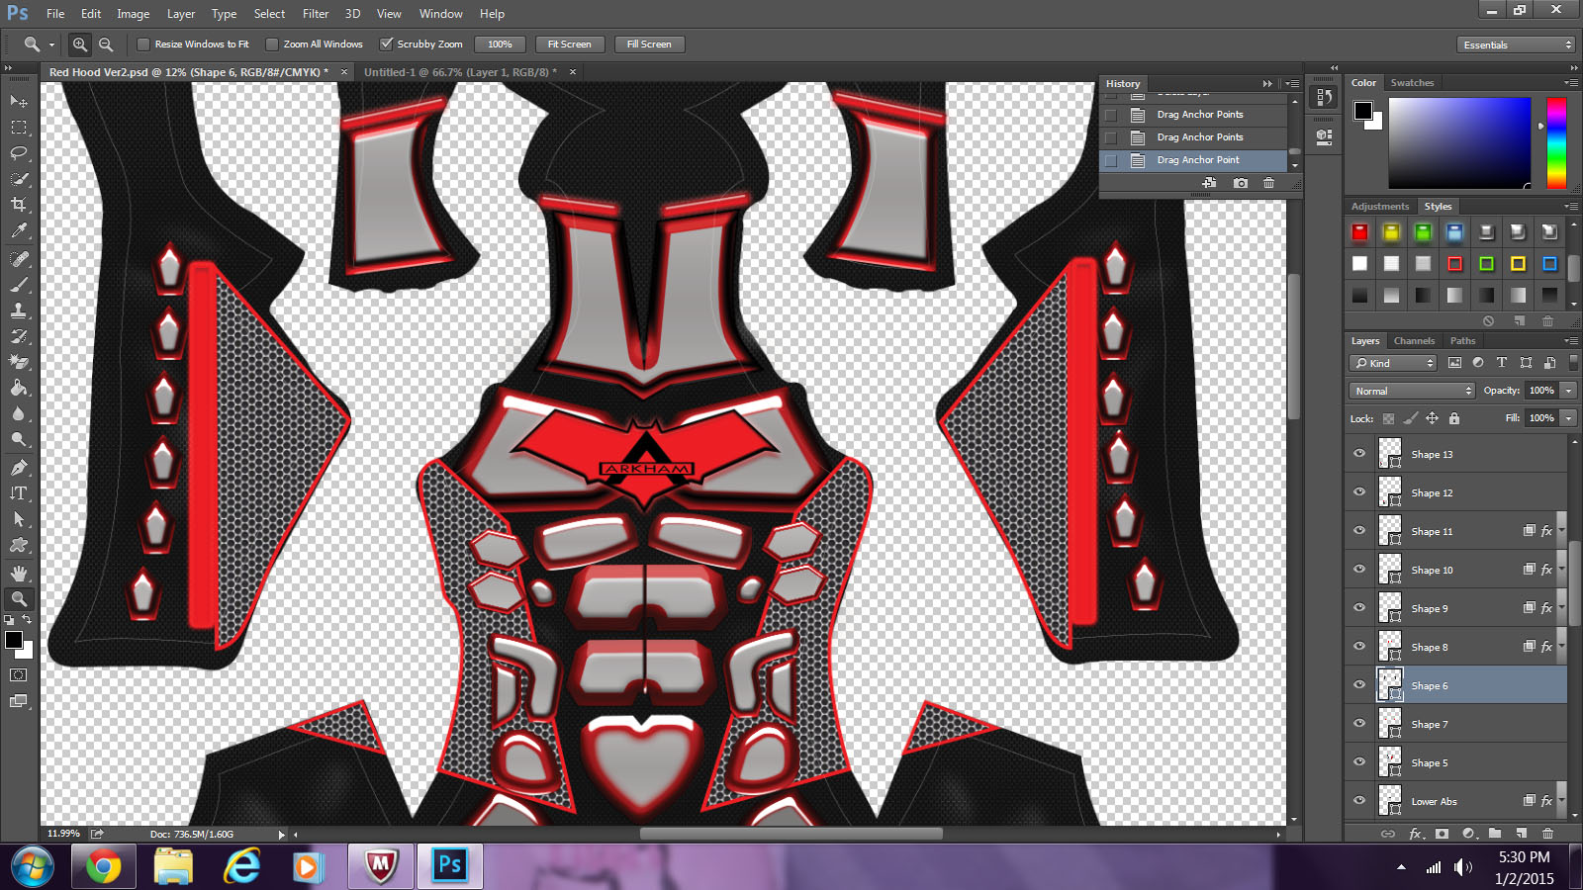Expand effects of Shape 11 layer
Viewport: 1583px width, 890px height.
click(x=1561, y=531)
